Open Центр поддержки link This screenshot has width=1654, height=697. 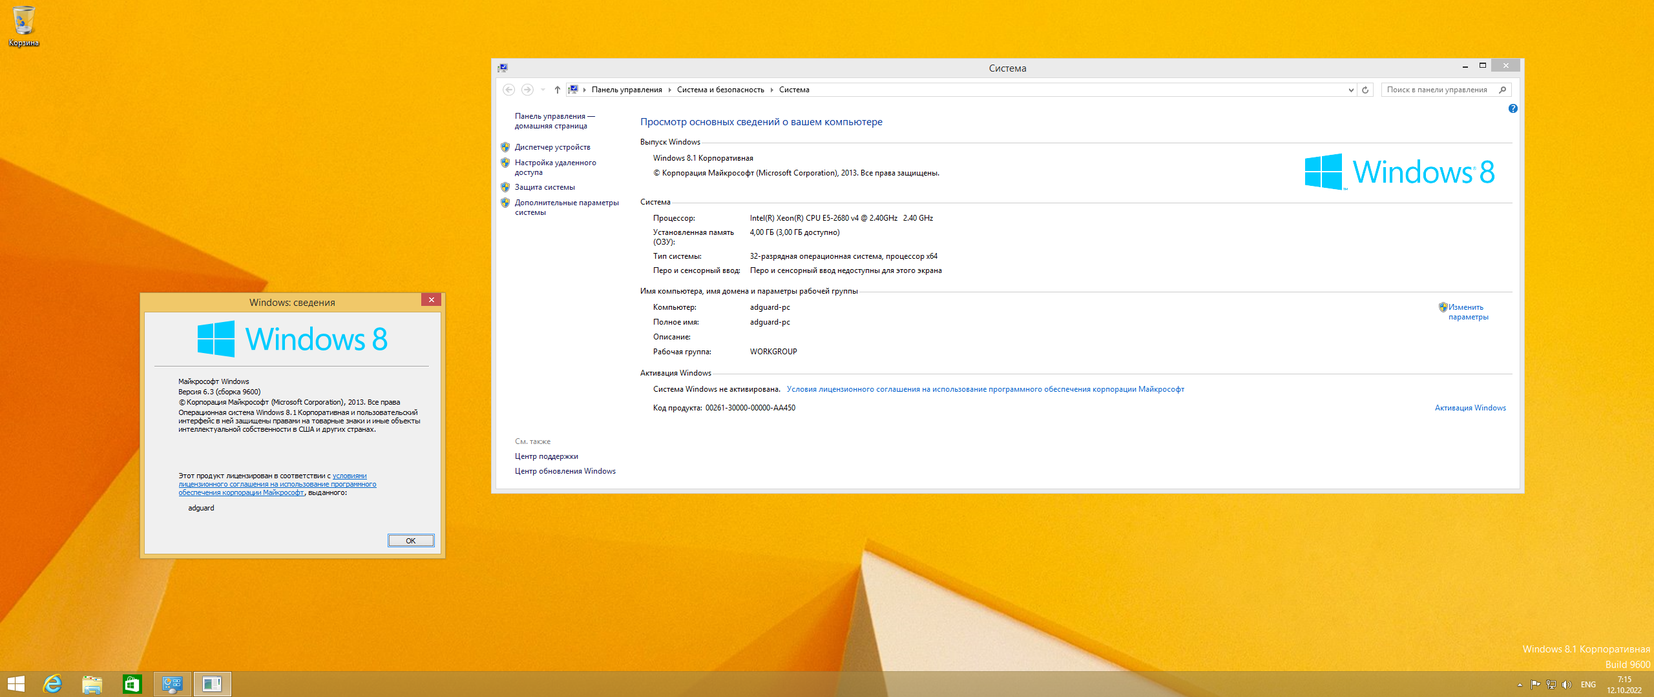[547, 456]
